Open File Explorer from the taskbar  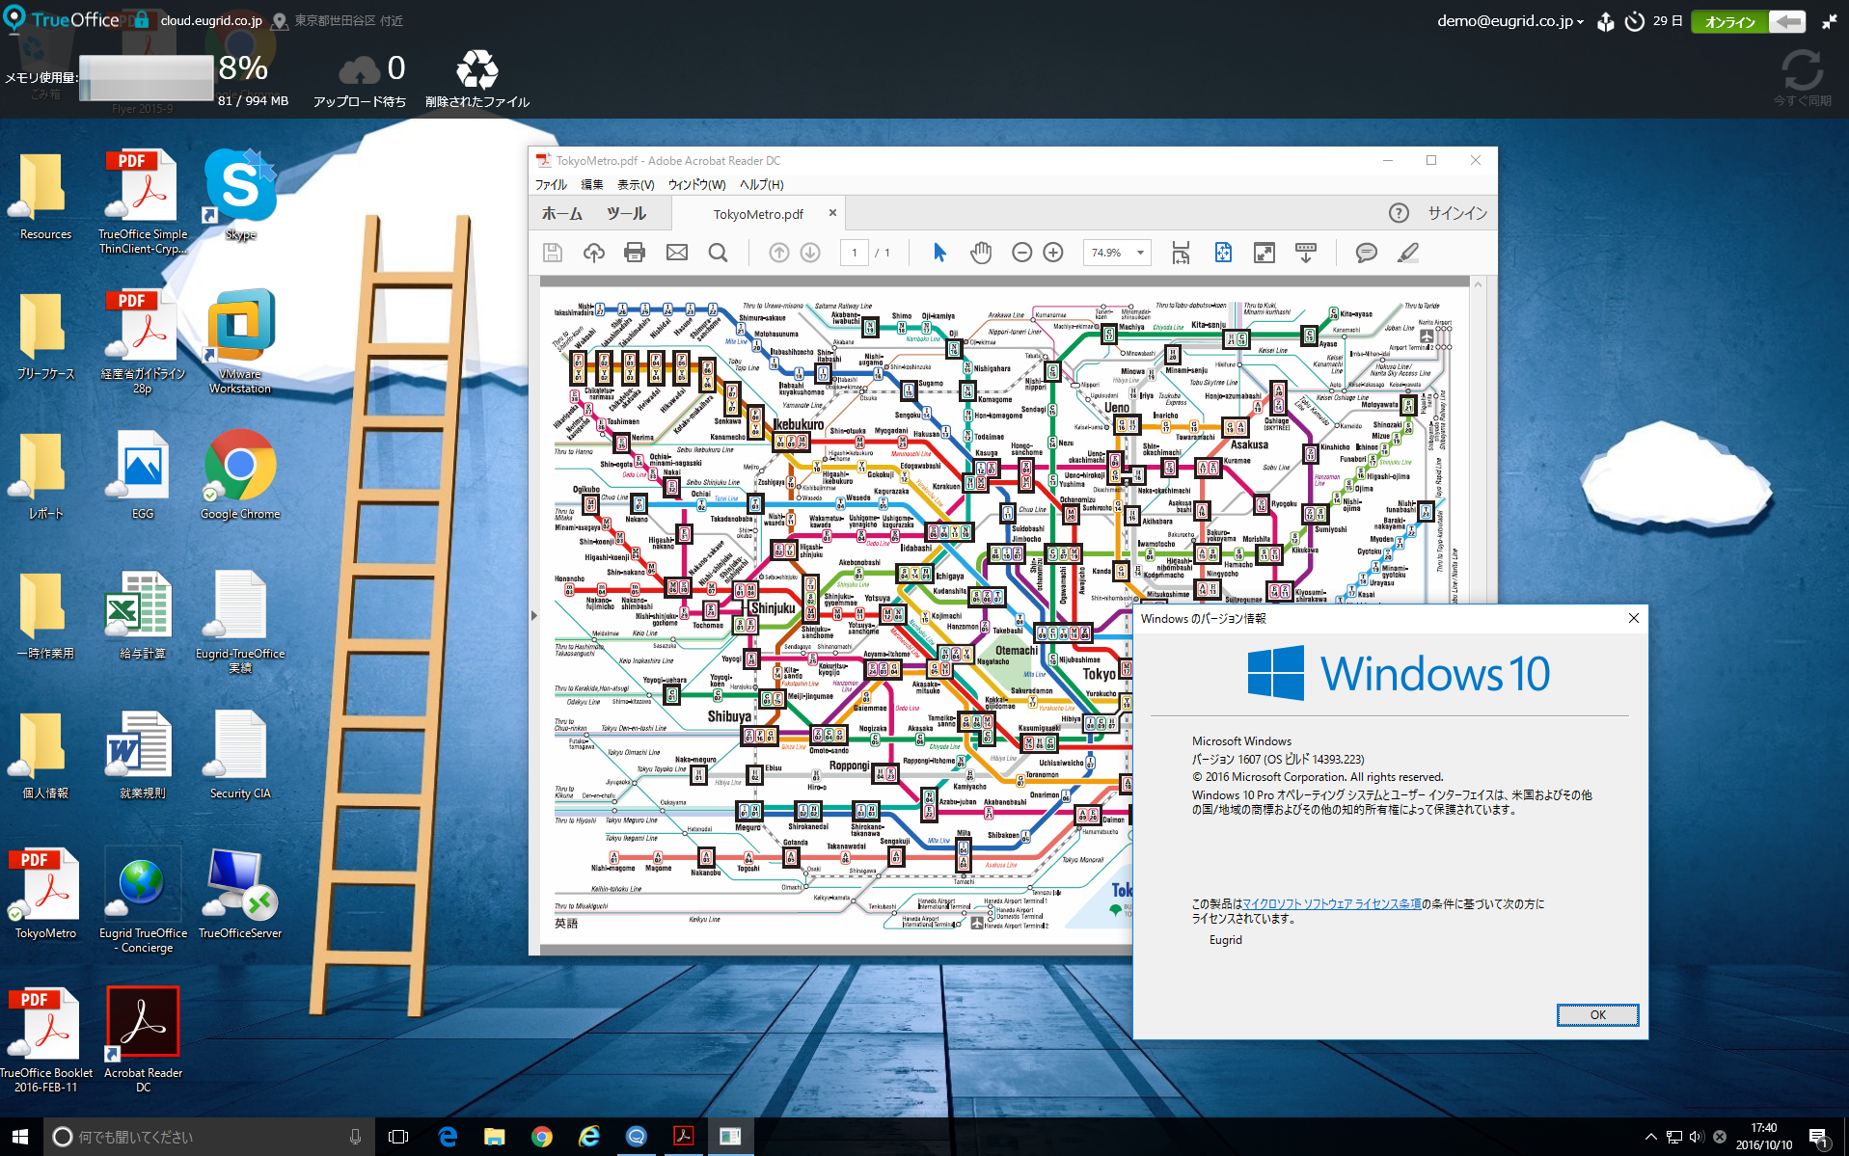(494, 1137)
